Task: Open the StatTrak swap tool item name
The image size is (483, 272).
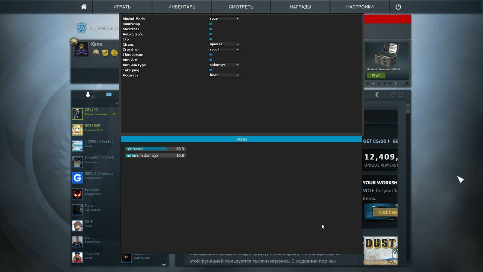Action: point(385,70)
